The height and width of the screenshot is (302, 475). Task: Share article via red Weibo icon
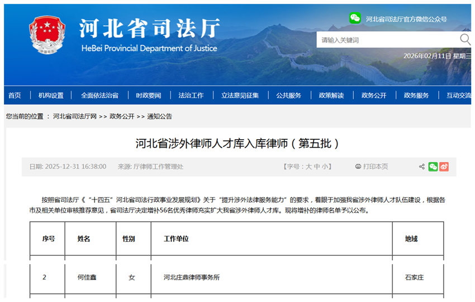pyautogui.click(x=444, y=167)
